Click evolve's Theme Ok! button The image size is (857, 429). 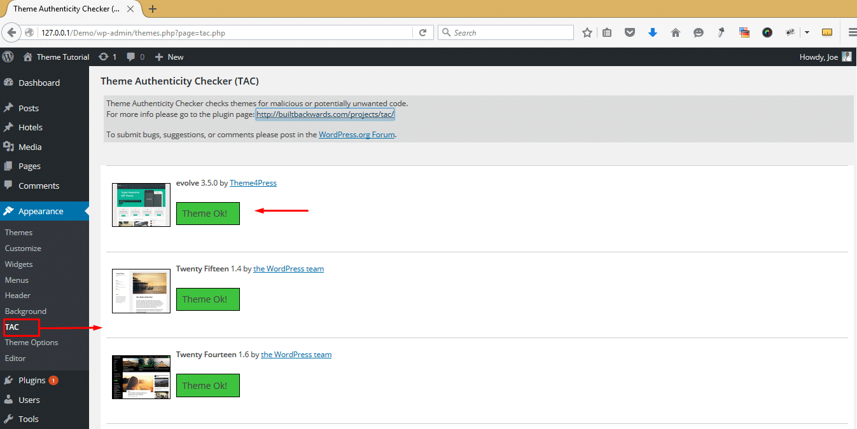click(208, 214)
